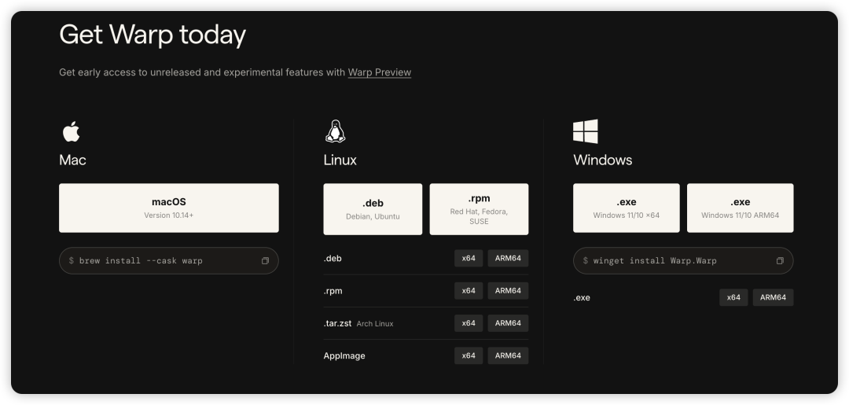
Task: Get the x64 AppImage build
Action: (469, 355)
